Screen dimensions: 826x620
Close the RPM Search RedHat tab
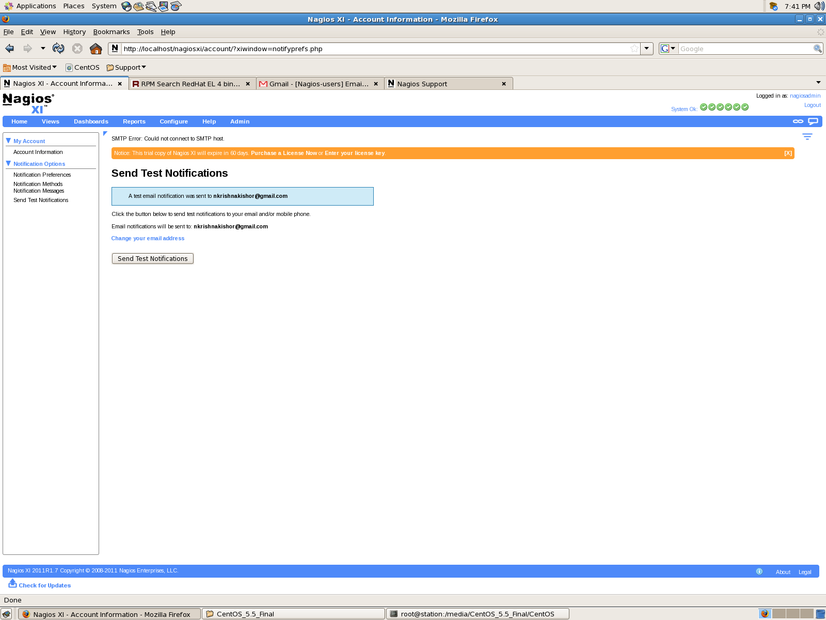coord(248,84)
